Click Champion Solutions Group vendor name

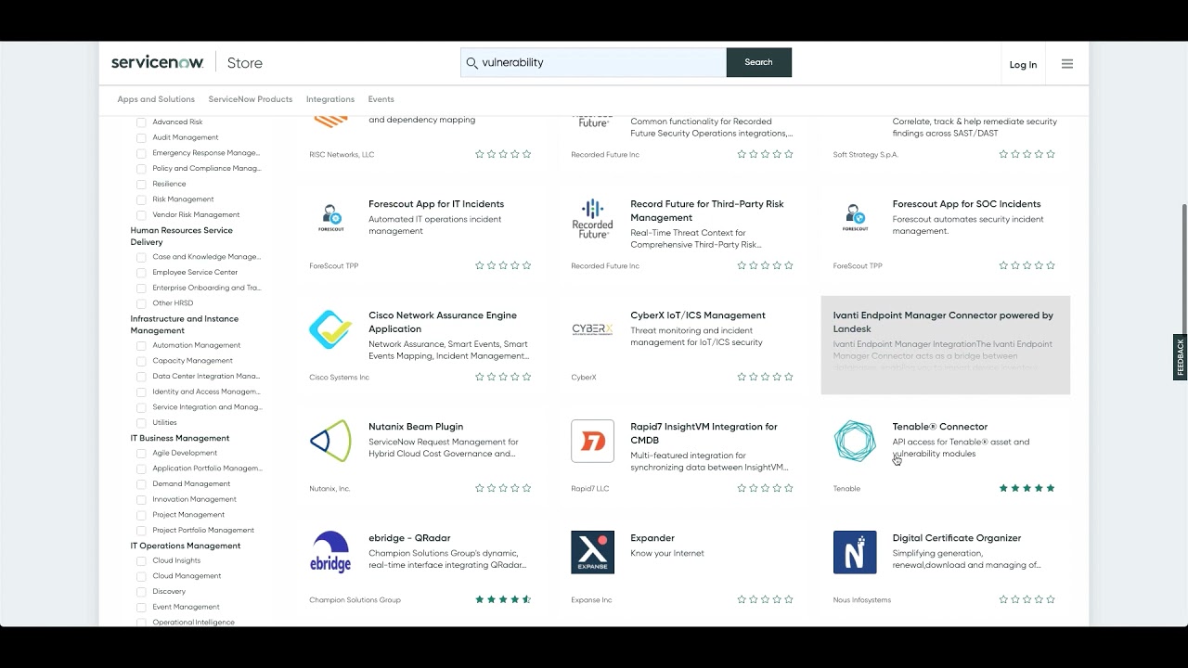355,600
